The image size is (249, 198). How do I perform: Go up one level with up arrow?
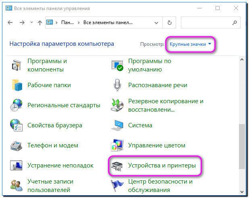tap(40, 23)
